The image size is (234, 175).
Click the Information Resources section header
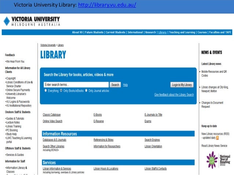[x=118, y=134]
